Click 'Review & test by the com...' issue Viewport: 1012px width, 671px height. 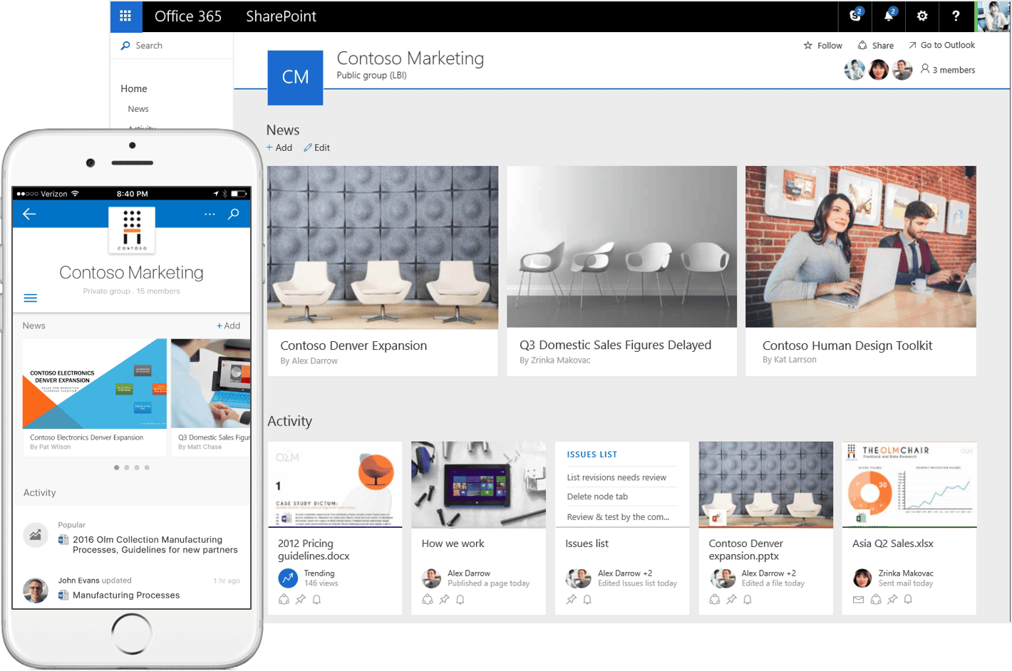coord(618,517)
